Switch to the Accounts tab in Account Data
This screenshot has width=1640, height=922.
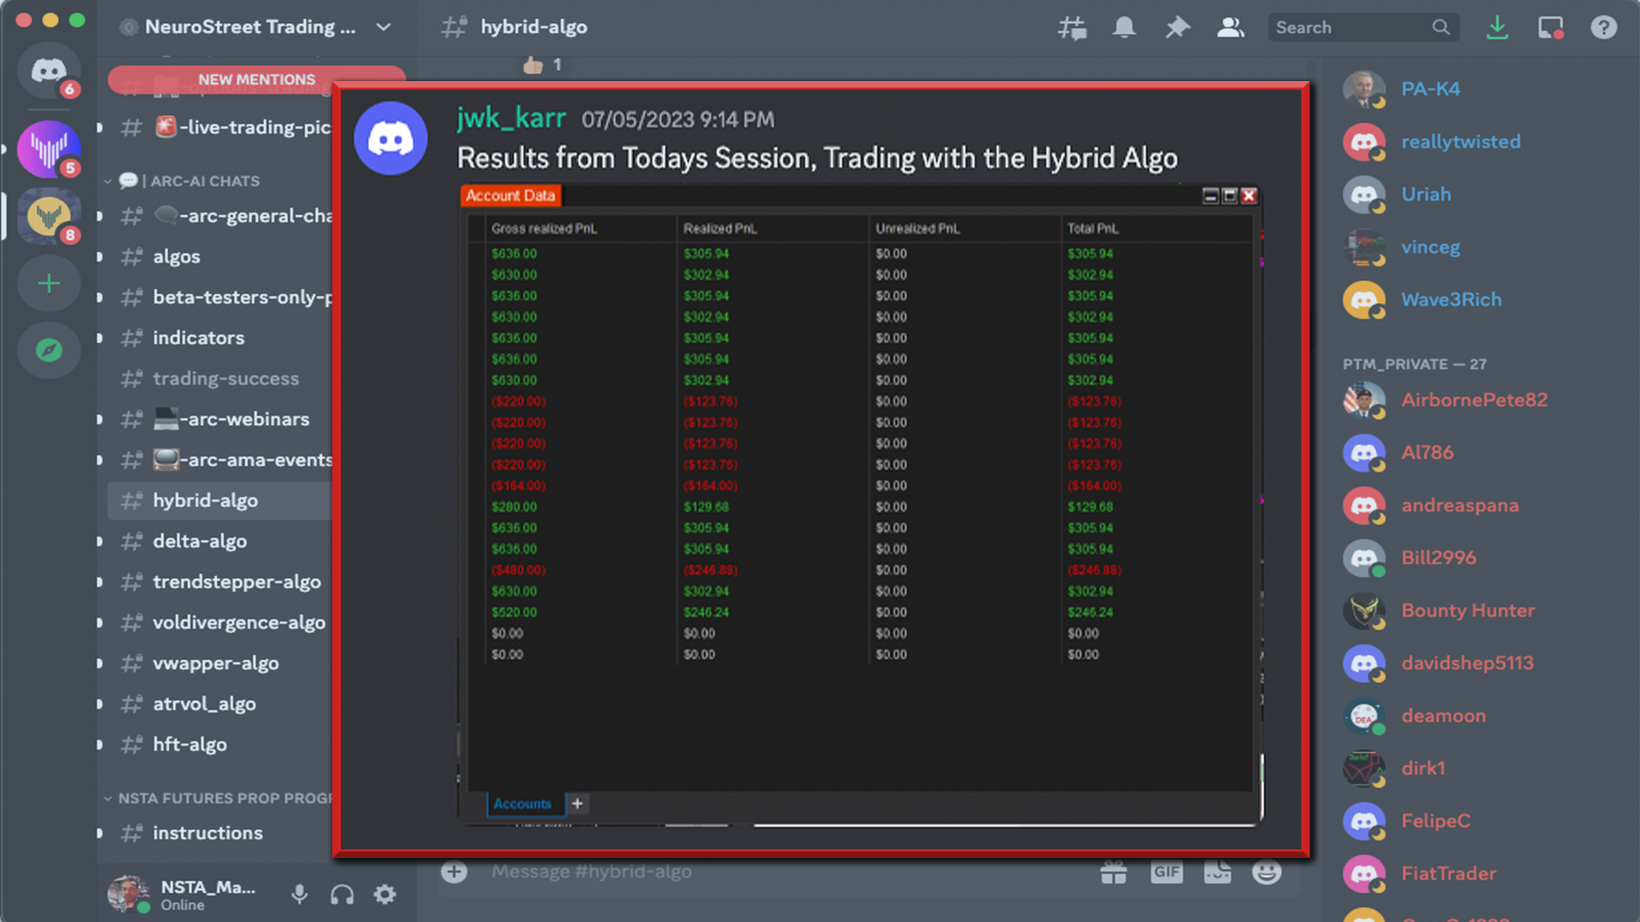(523, 803)
